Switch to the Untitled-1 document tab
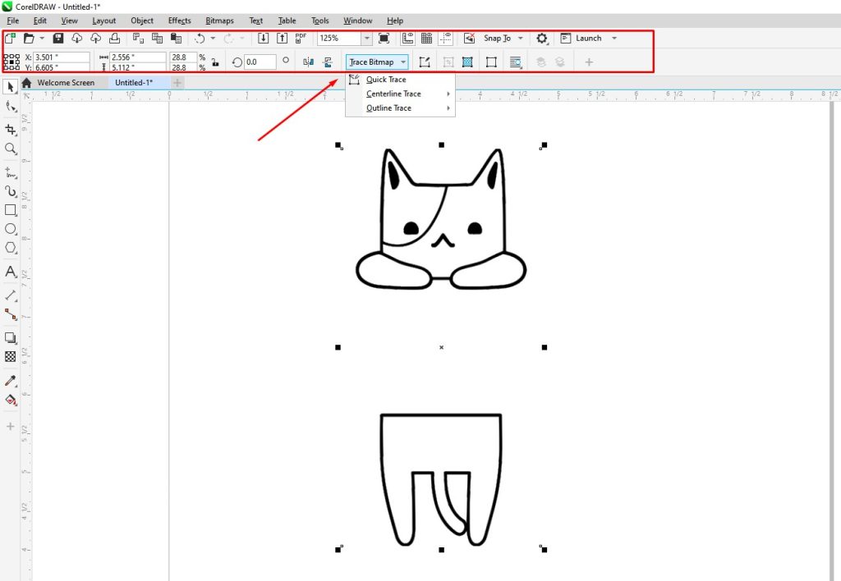Screen dimensions: 841x581 [134, 83]
